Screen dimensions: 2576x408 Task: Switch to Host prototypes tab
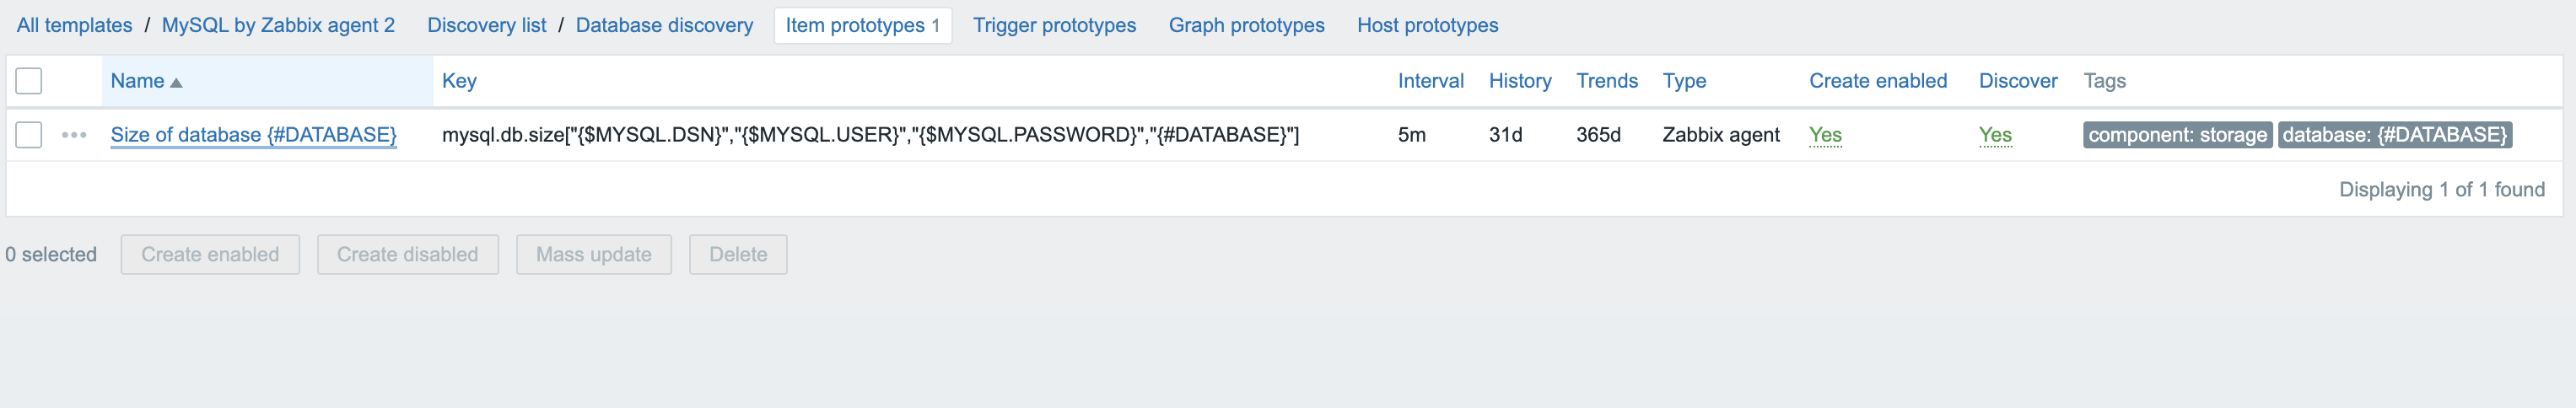1427,25
